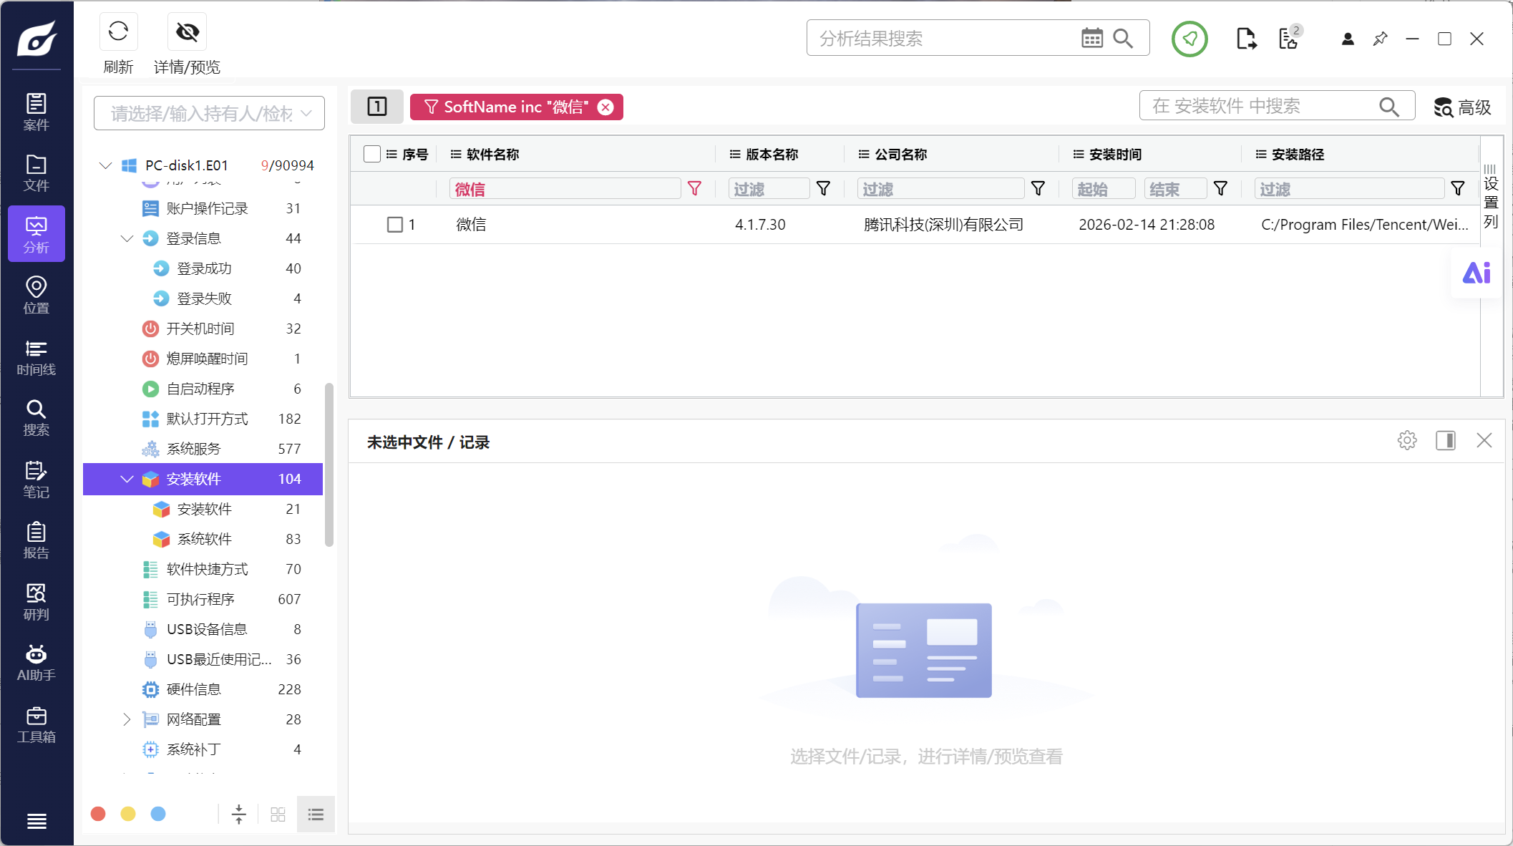Collapse the 安装软件 parent node
The height and width of the screenshot is (846, 1513).
pos(127,479)
